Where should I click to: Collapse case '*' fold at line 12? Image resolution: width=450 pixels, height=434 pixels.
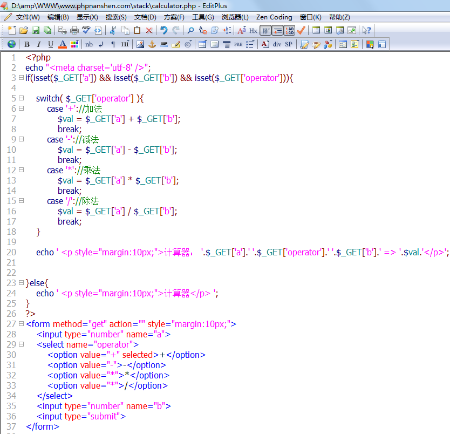click(x=21, y=170)
